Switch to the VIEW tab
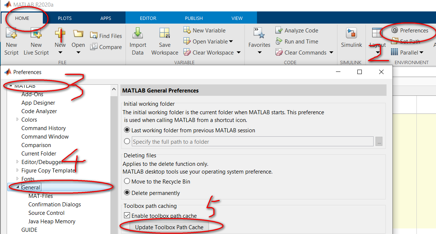Viewport: 436px width, 234px height. point(237,18)
